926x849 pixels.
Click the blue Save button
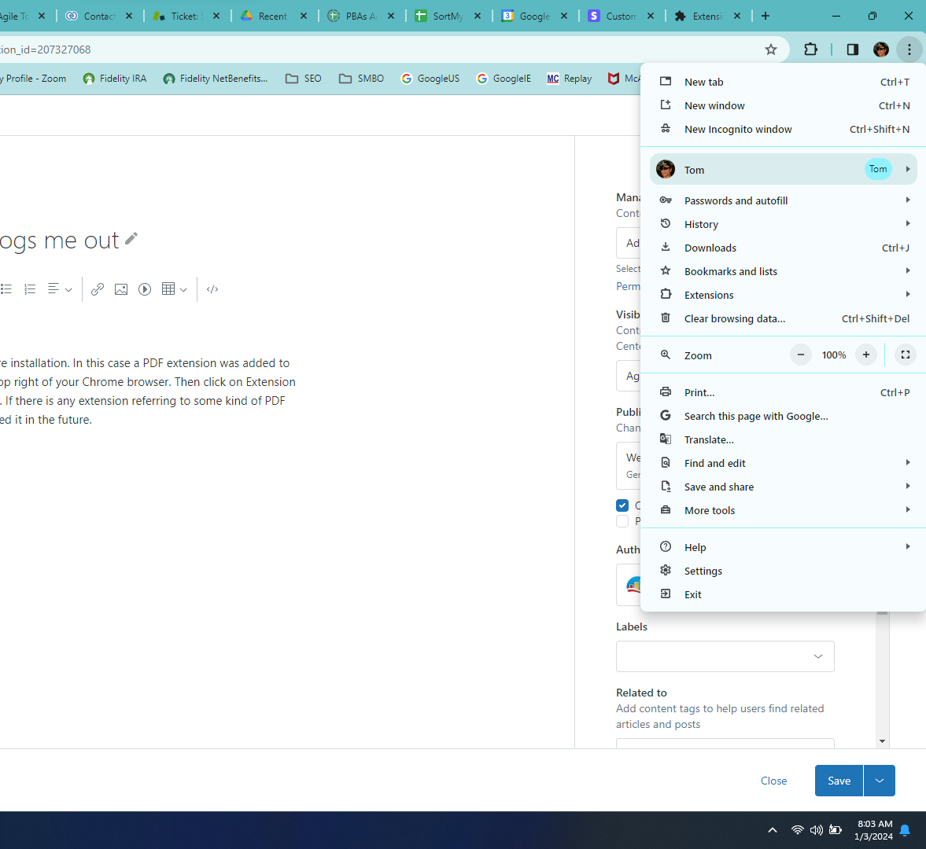point(839,781)
